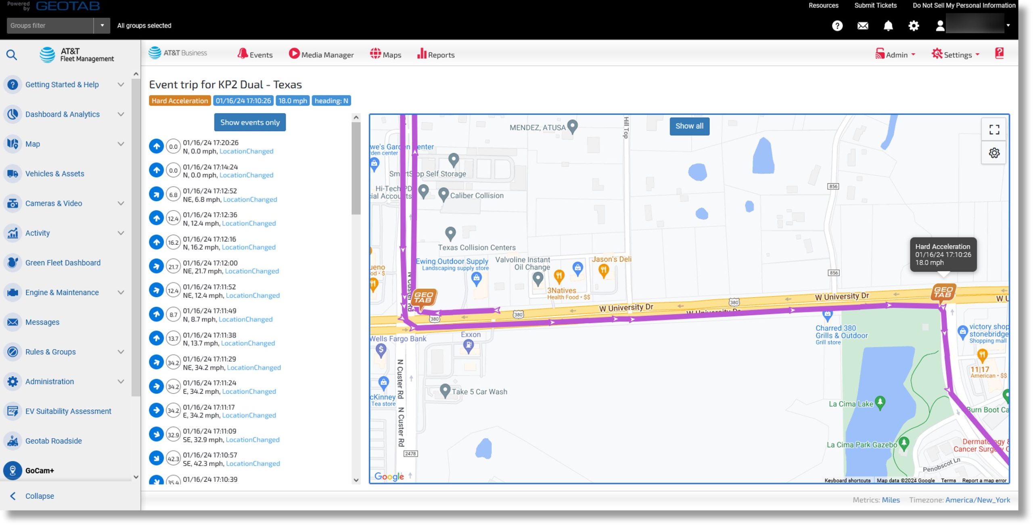1033x525 pixels.
Task: Expand Cameras & Video chevron
Action: 121,204
